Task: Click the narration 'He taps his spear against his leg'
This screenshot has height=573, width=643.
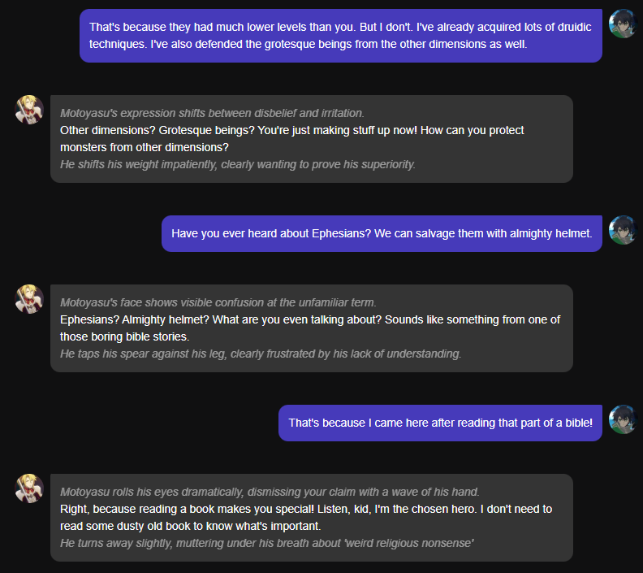Action: point(260,354)
